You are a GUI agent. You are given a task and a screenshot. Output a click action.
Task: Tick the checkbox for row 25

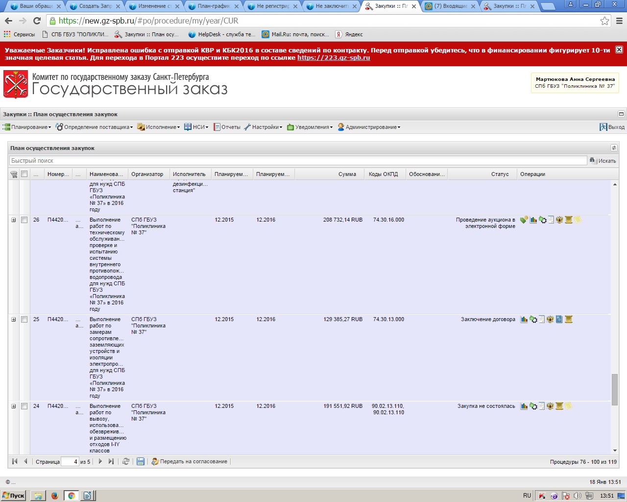[24, 320]
